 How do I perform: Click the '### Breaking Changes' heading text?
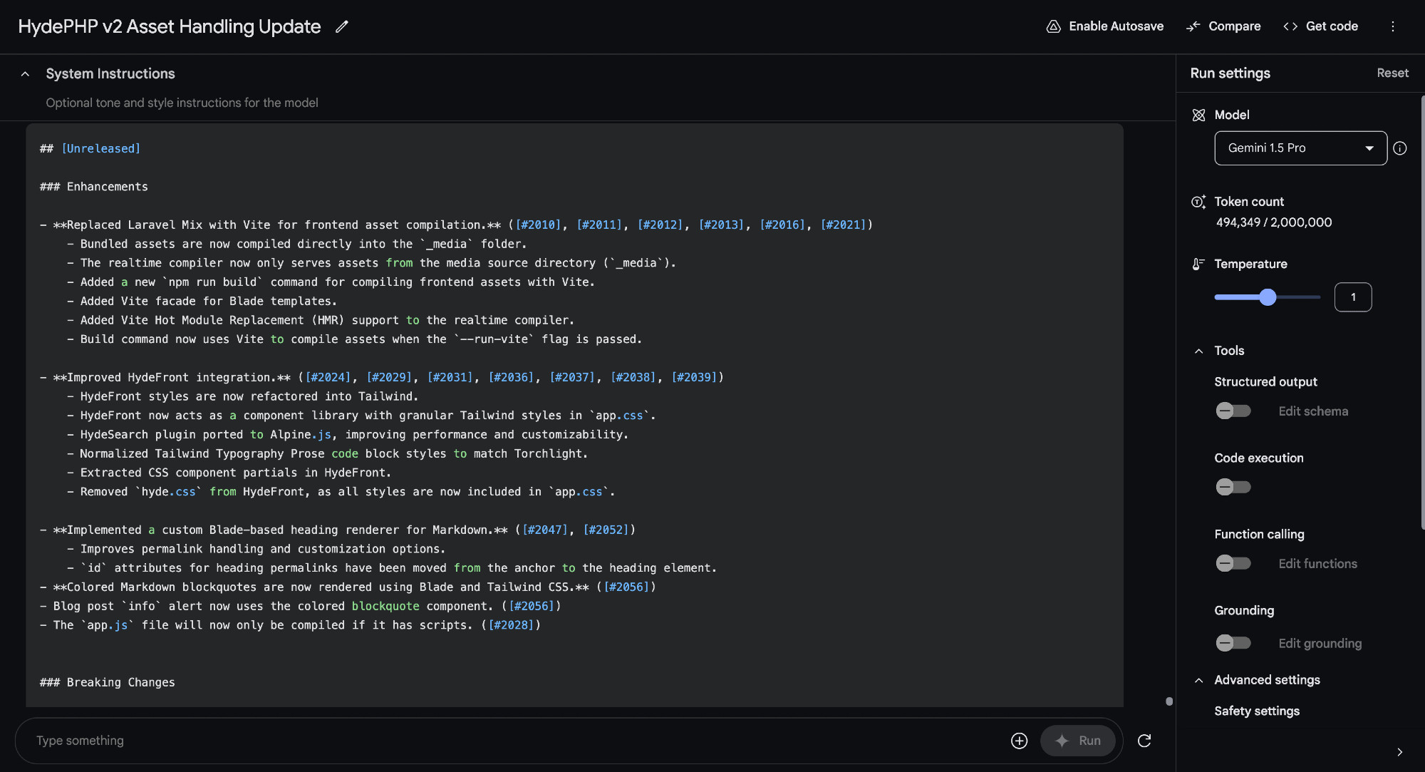click(x=107, y=682)
